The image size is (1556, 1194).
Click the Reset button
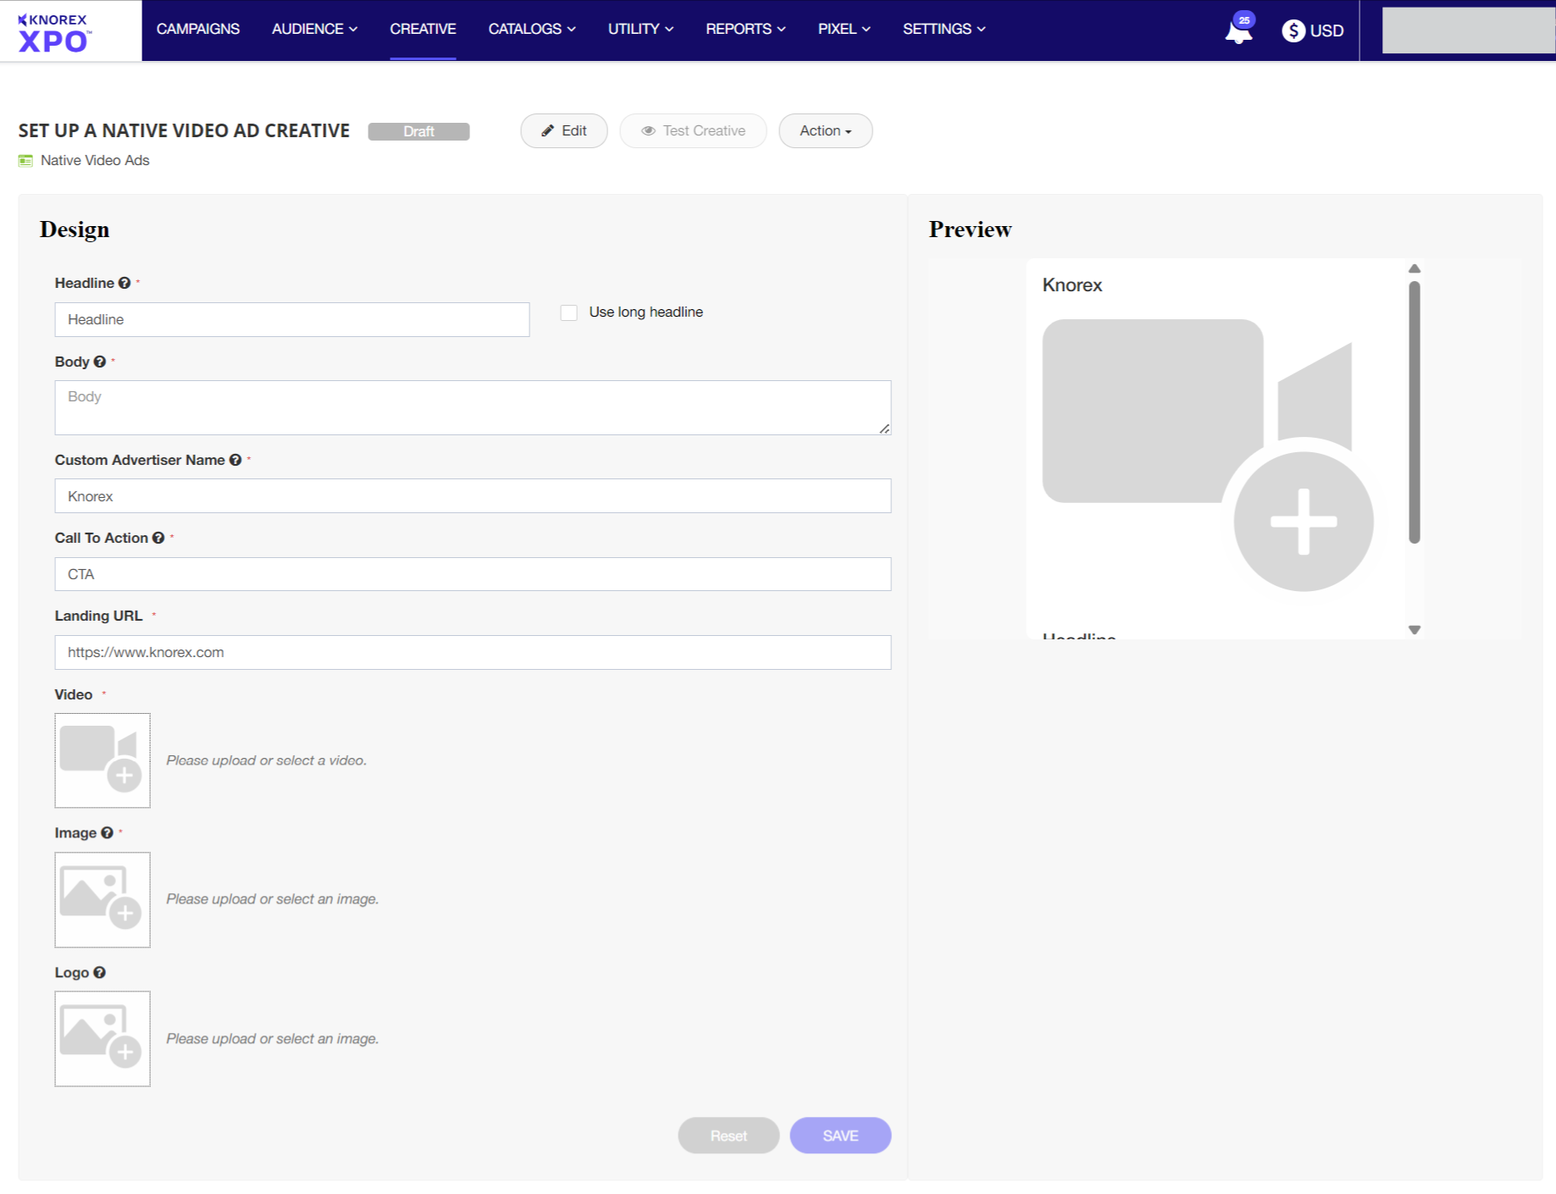pyautogui.click(x=728, y=1136)
